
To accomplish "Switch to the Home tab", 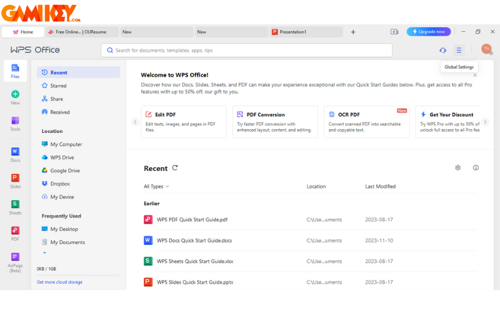I will (23, 32).
